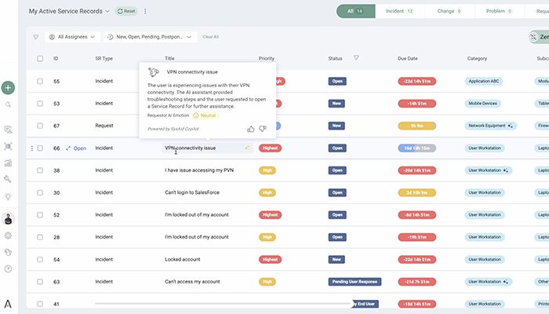Viewport: 549px width, 314px height.
Task: Click the user avatar in the sidebar
Action: click(8, 219)
